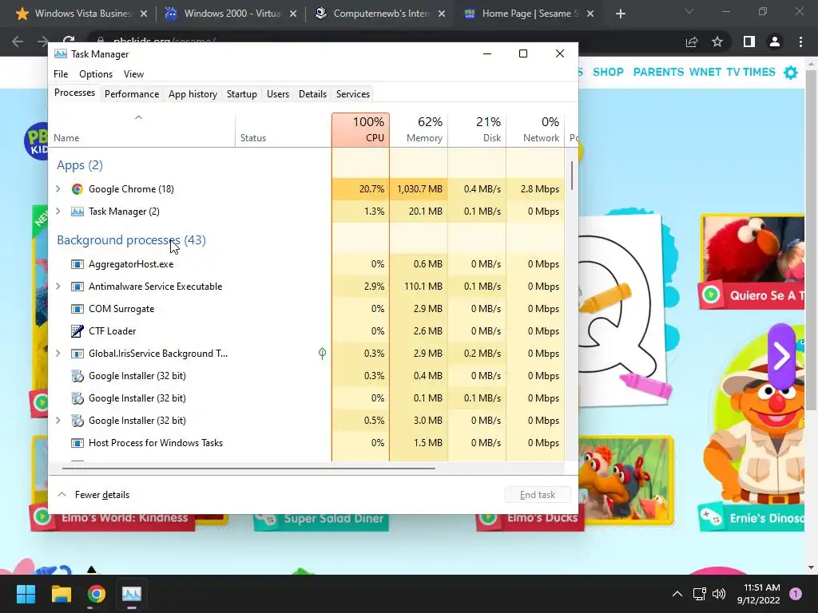Click the Task Manager title bar icon

61,54
